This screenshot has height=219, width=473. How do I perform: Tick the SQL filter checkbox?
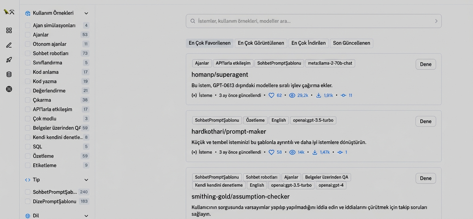pos(28,147)
